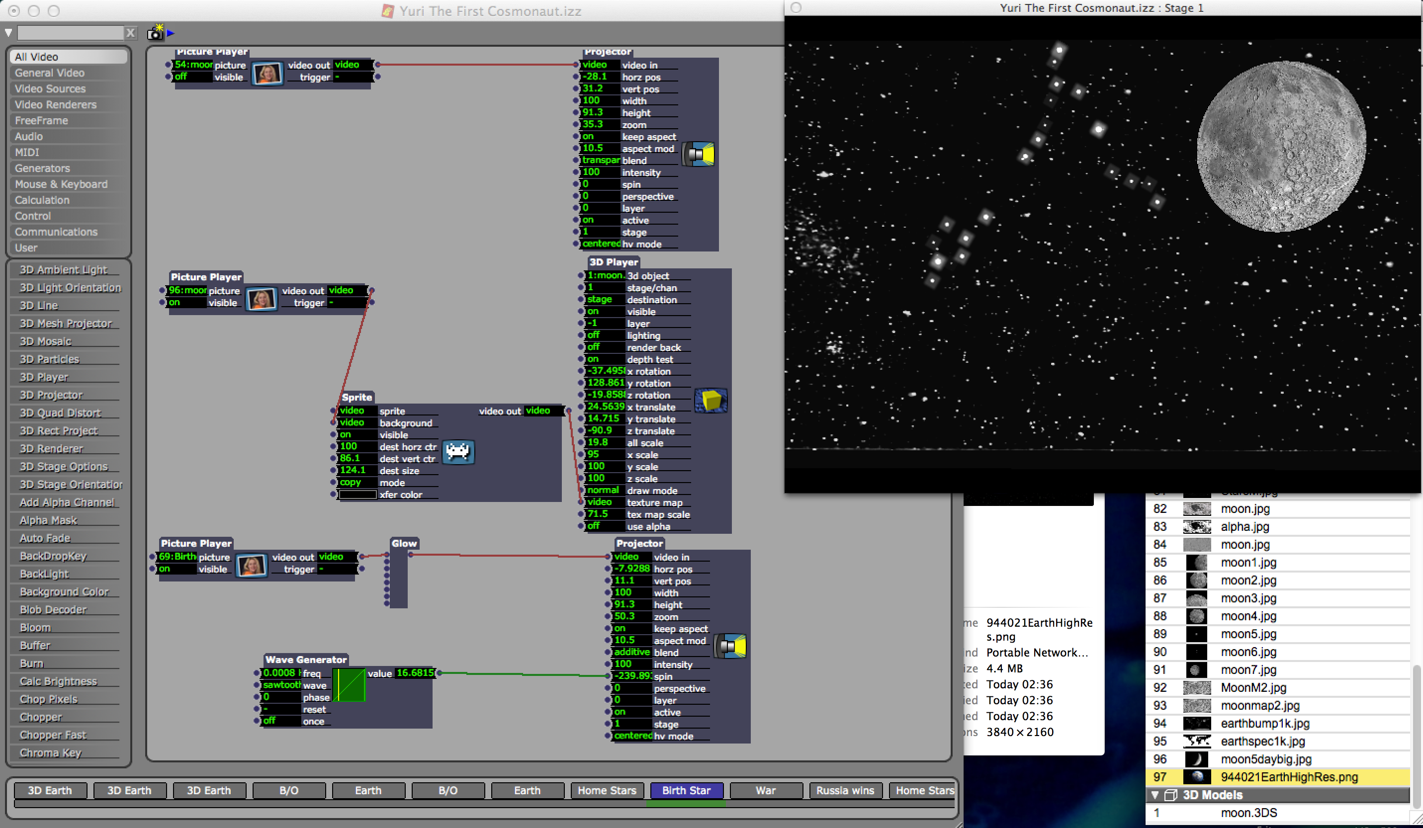Click spin value -239.89 on bottom Projector
The image size is (1423, 828).
pos(632,675)
